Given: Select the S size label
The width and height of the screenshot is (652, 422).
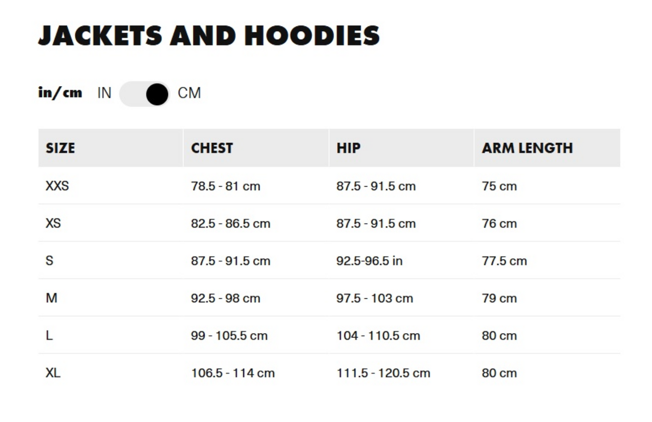Looking at the screenshot, I should [x=49, y=261].
